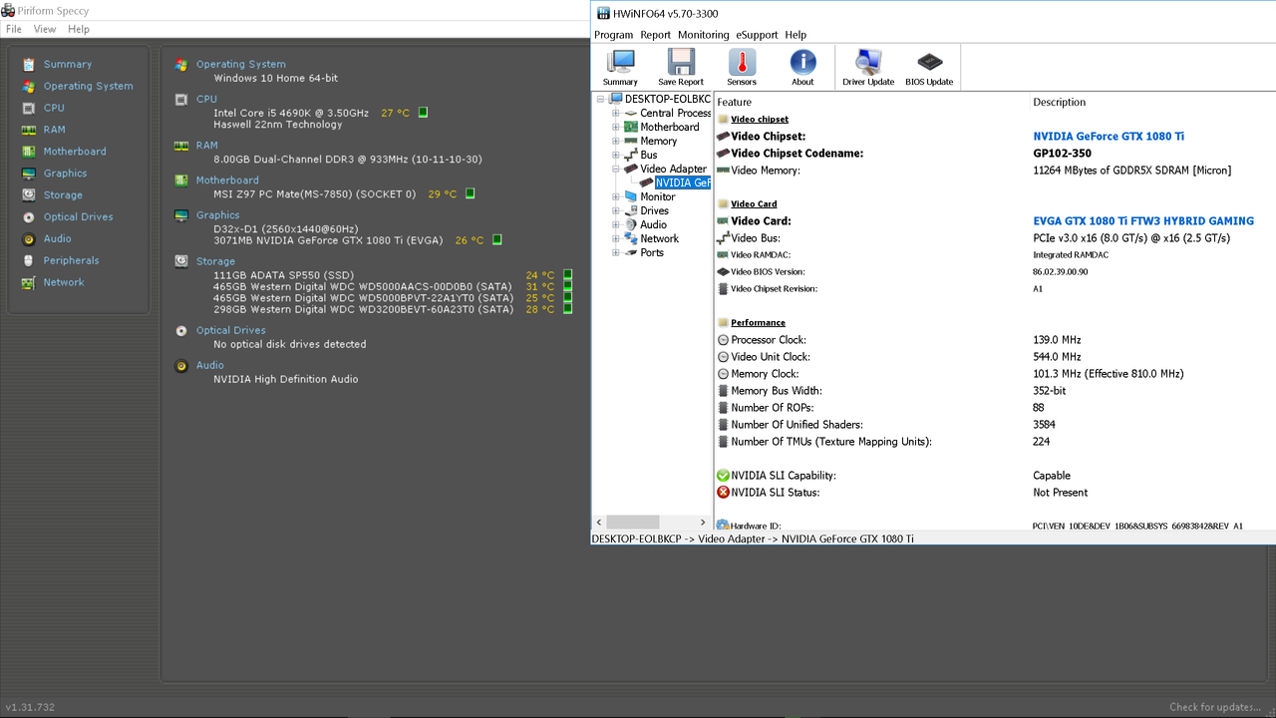Screen dimensions: 1276x718
Task: Open the Summary toolbar icon in HWiNFO64
Action: point(620,68)
